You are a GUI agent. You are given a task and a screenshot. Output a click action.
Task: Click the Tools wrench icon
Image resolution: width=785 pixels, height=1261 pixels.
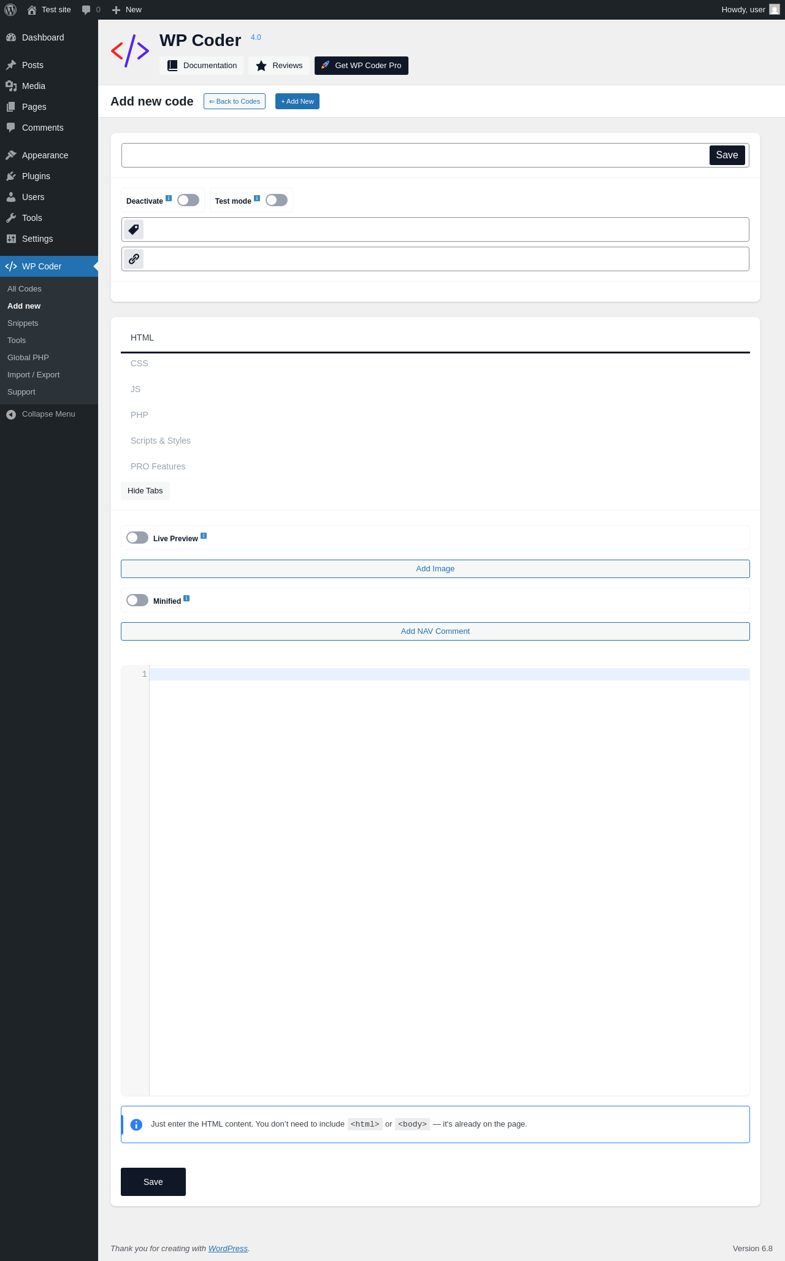[x=11, y=218]
